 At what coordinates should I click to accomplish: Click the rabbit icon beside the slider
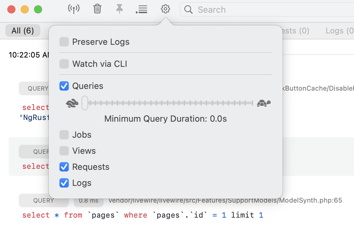coord(72,103)
